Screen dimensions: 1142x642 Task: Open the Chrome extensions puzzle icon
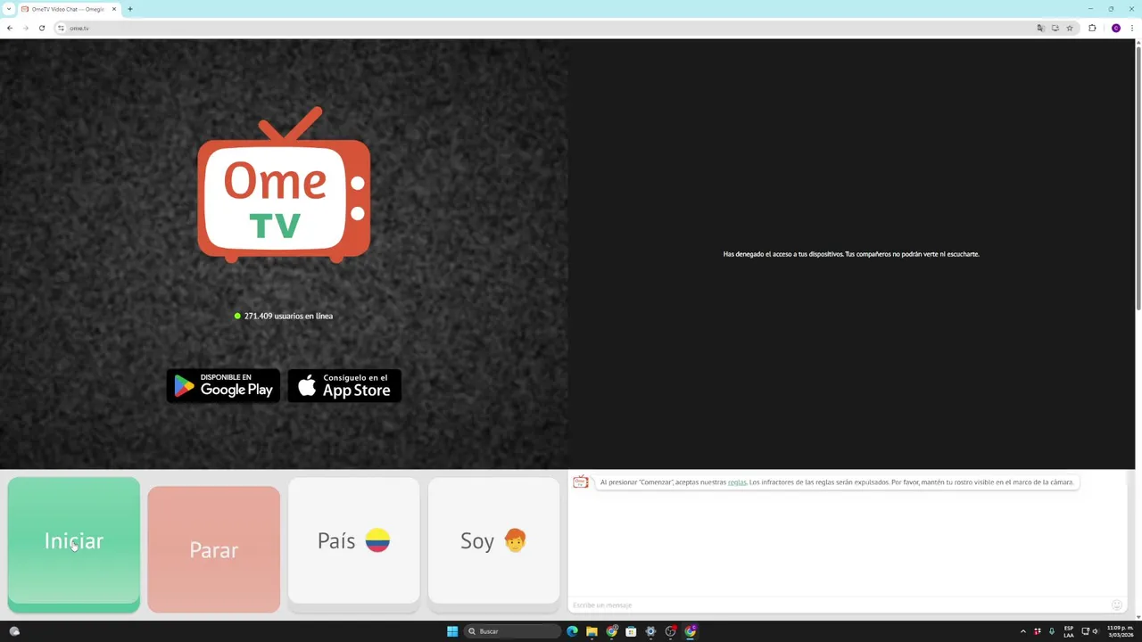[x=1092, y=28]
